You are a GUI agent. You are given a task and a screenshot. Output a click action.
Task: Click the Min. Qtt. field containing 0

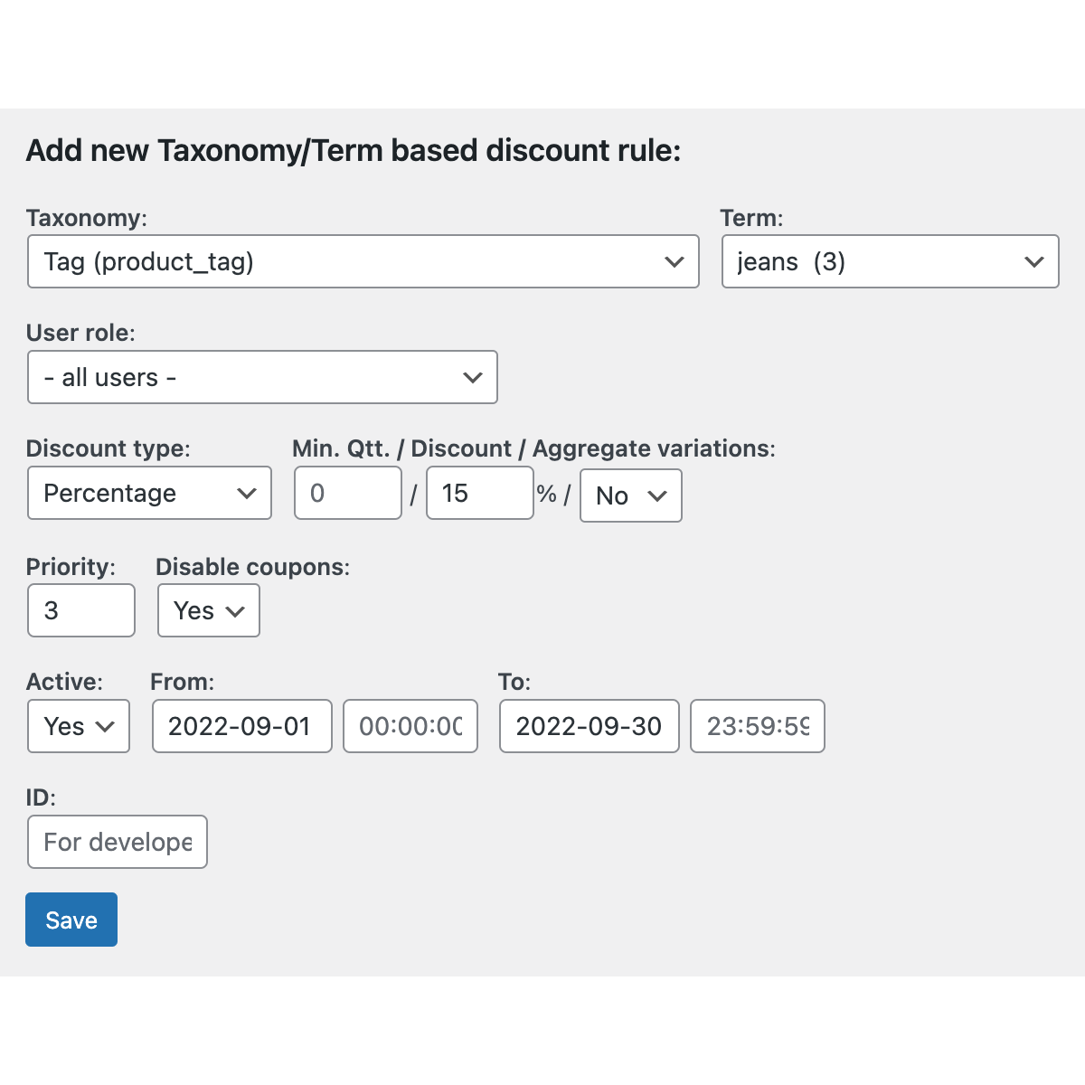tap(347, 494)
